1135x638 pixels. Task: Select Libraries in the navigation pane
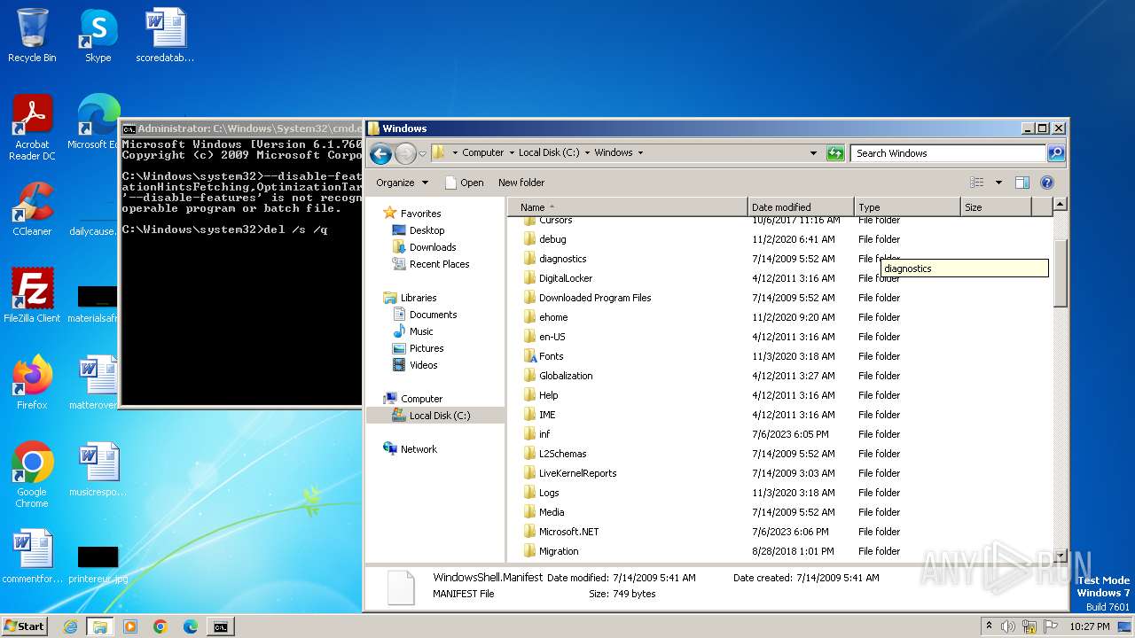418,298
